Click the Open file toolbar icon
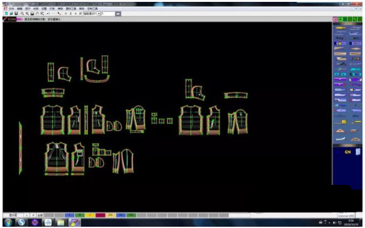Viewport: 365px width, 228px height. (x=11, y=14)
